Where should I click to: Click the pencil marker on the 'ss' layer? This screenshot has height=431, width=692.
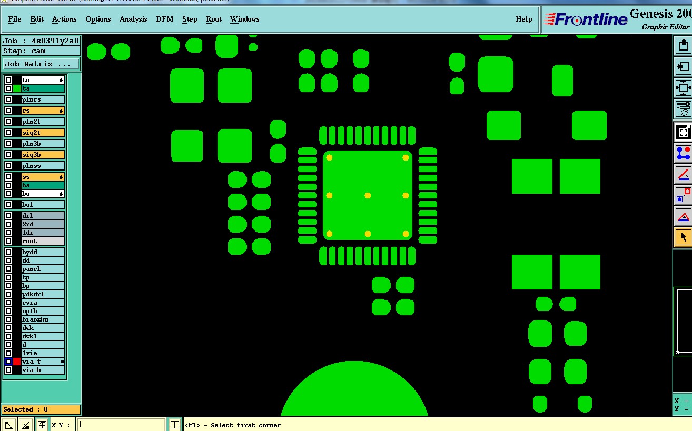pos(61,177)
